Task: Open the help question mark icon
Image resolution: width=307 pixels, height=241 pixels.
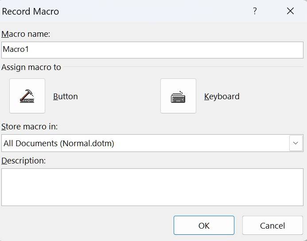Action: (255, 11)
